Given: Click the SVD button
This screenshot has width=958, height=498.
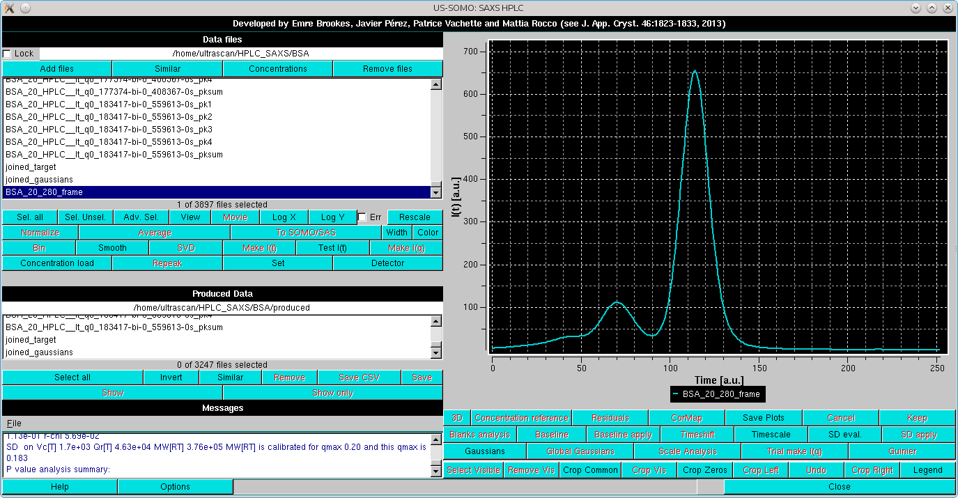Looking at the screenshot, I should (x=186, y=248).
